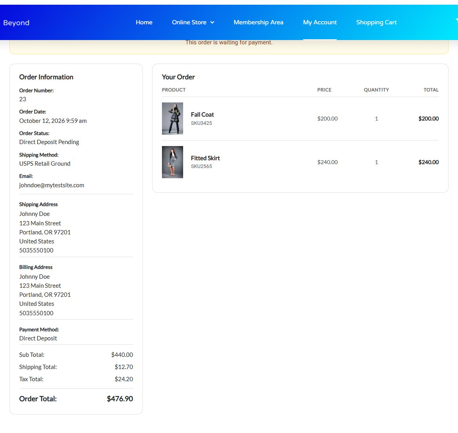Screen dimensions: 458x433
Task: Open the Membership Area page
Action: pos(258,22)
